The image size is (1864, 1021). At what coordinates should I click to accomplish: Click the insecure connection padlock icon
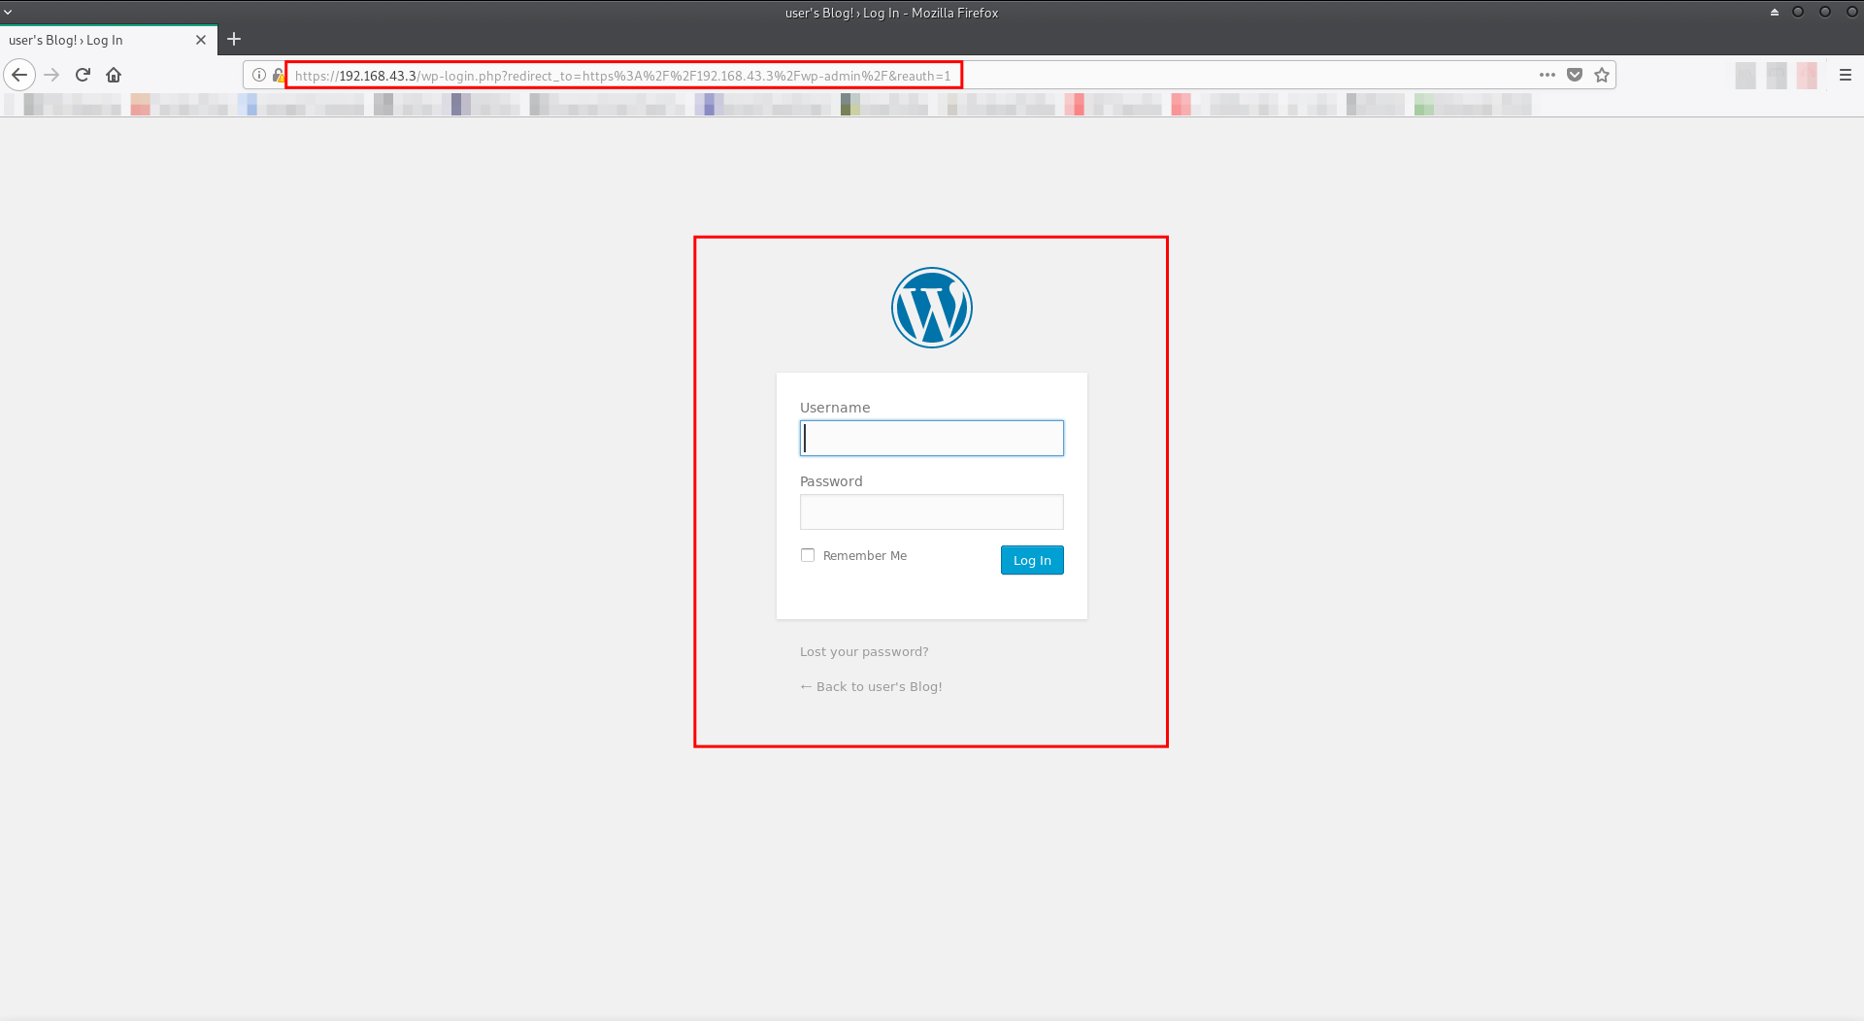pos(278,75)
